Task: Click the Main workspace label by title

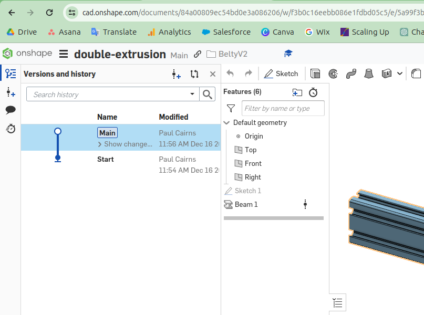Action: [179, 55]
